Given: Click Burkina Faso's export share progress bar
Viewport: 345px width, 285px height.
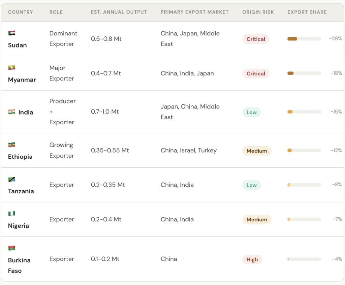Looking at the screenshot, I should [x=304, y=259].
